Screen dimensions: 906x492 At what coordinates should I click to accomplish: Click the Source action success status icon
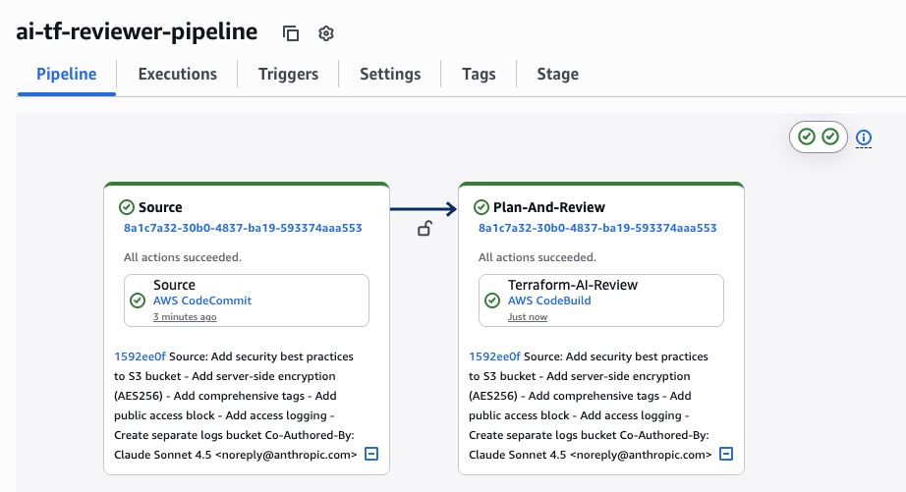[x=138, y=301]
